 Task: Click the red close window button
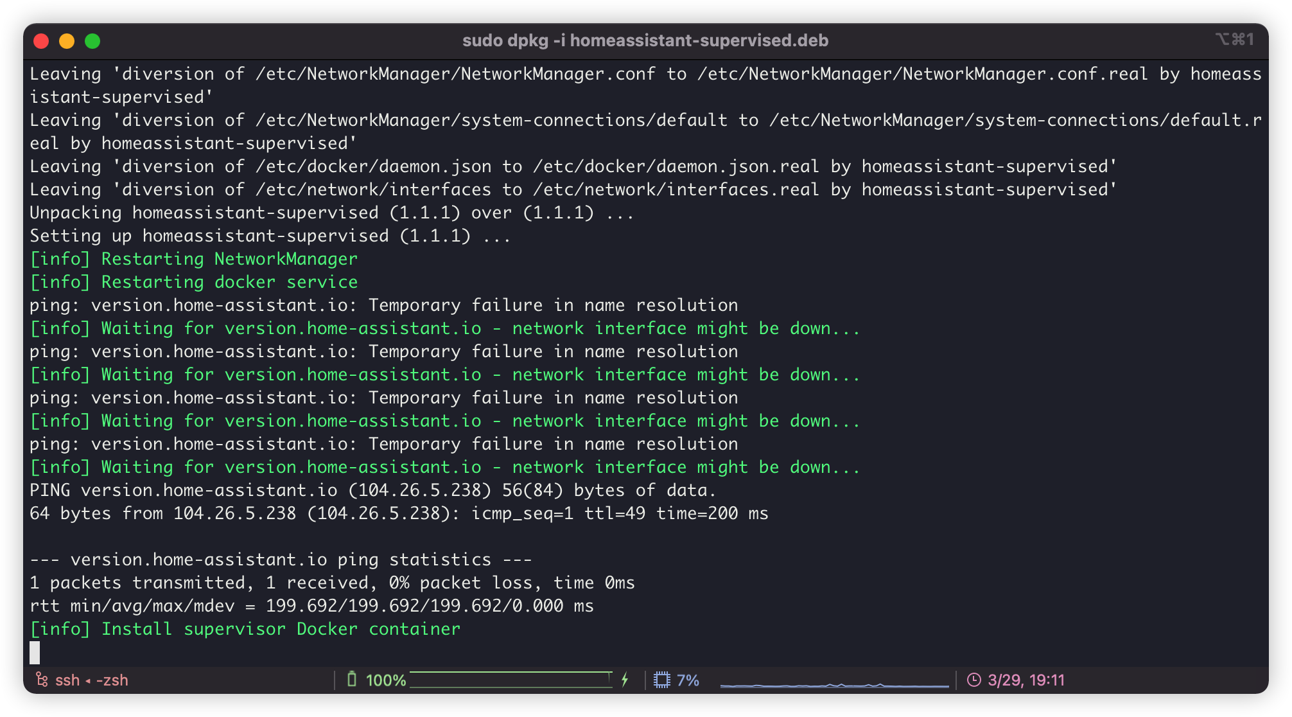tap(41, 41)
